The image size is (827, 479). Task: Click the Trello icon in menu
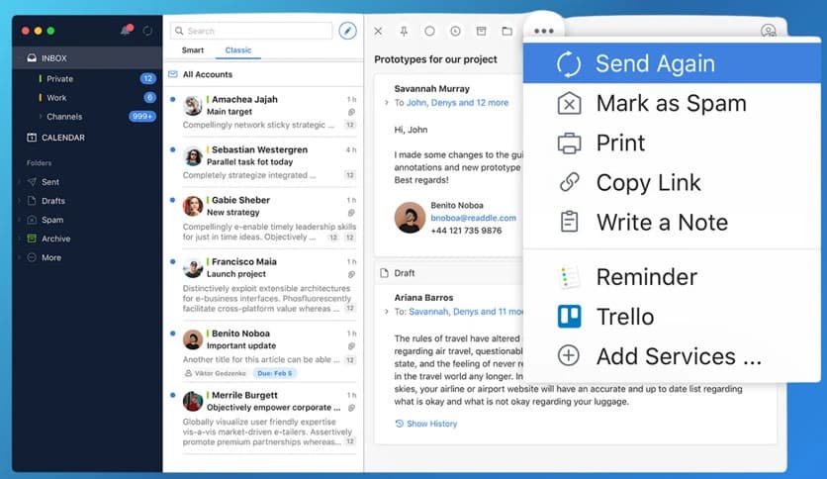pyautogui.click(x=569, y=317)
